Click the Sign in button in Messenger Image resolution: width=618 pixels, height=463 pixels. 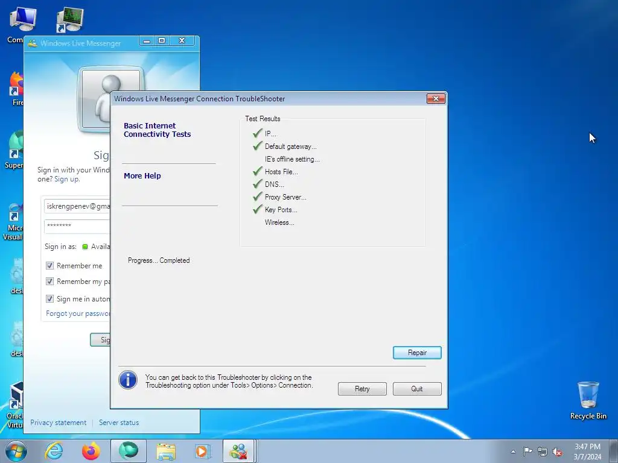(x=100, y=340)
